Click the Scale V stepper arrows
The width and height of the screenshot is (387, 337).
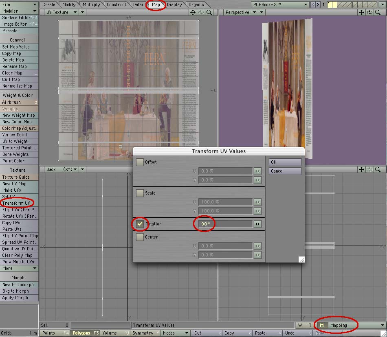point(257,211)
